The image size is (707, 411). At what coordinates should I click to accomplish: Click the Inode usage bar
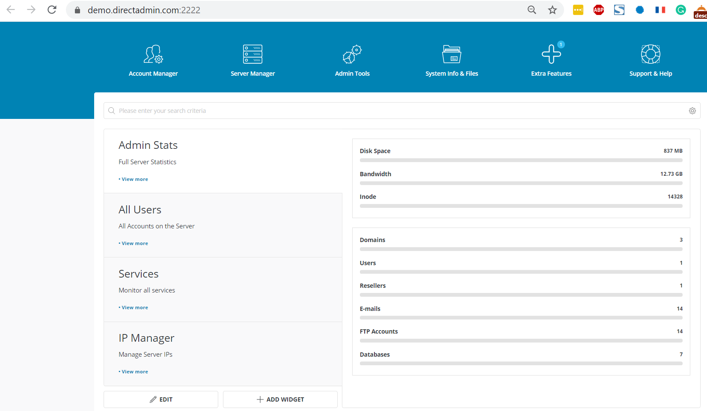coord(521,206)
